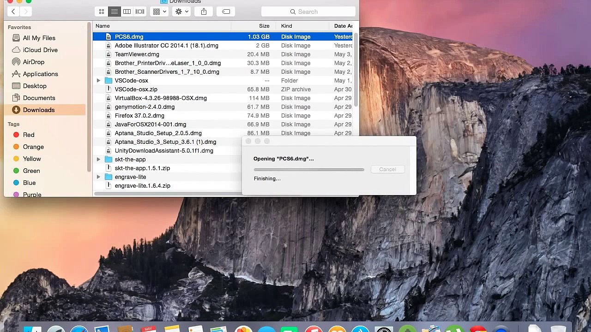Screen dimensions: 591x332
Task: Open All My Files in sidebar
Action: pos(39,38)
